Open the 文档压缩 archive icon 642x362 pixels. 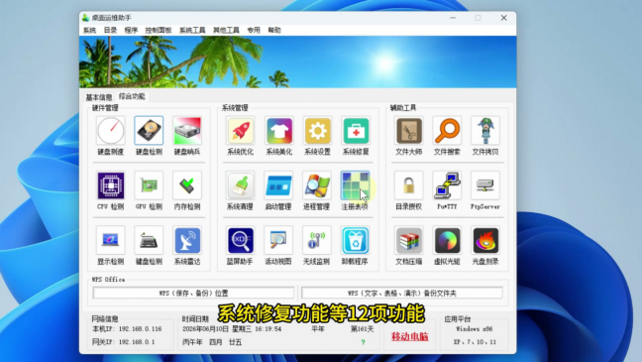[x=408, y=240]
